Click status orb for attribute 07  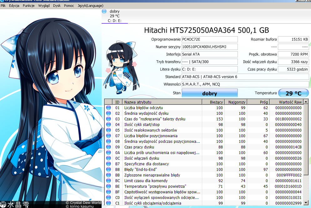click(108, 136)
